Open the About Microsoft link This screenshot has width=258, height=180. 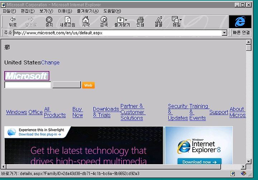[238, 112]
